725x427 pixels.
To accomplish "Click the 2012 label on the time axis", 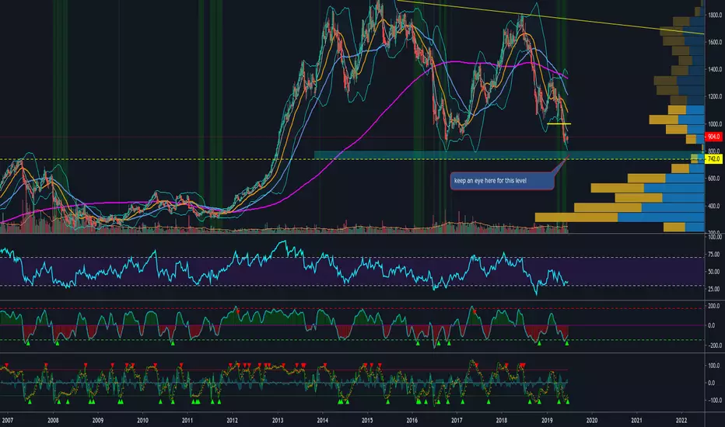I will [232, 421].
